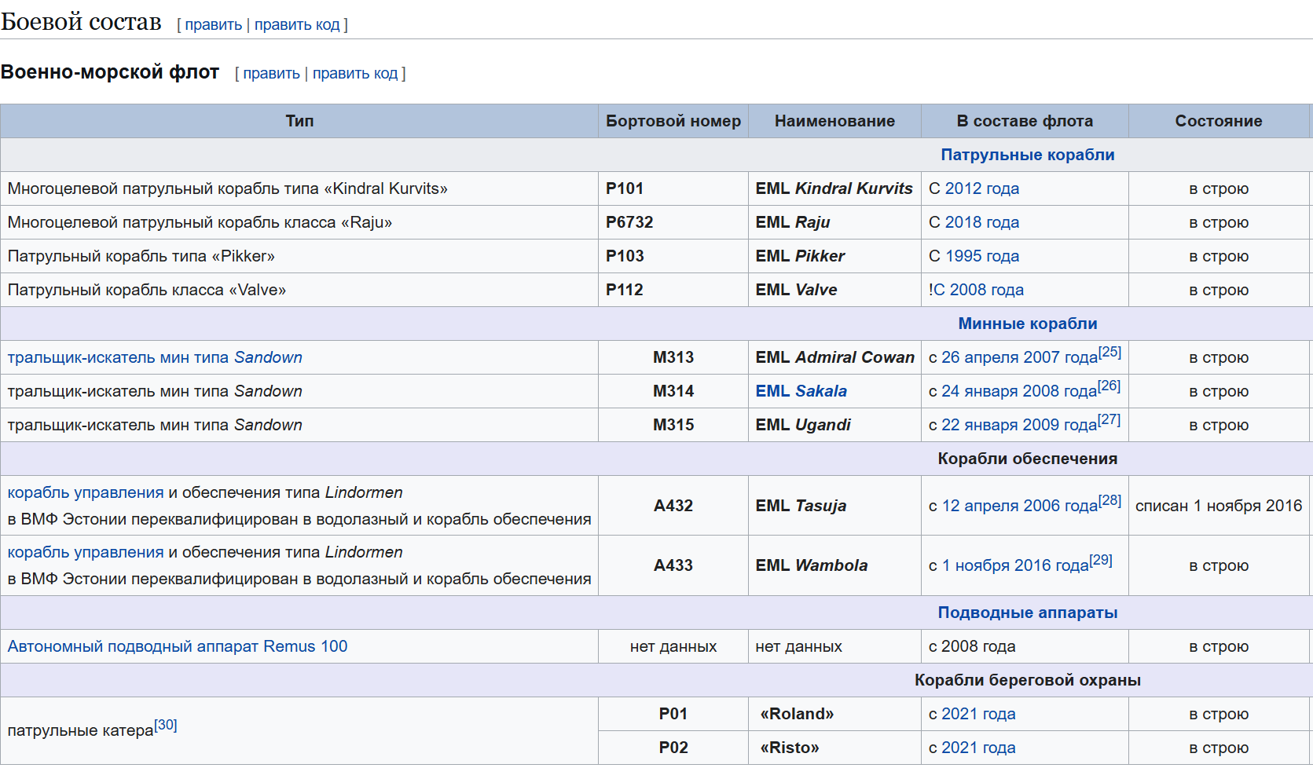Click the '2012 года' link

tap(981, 188)
